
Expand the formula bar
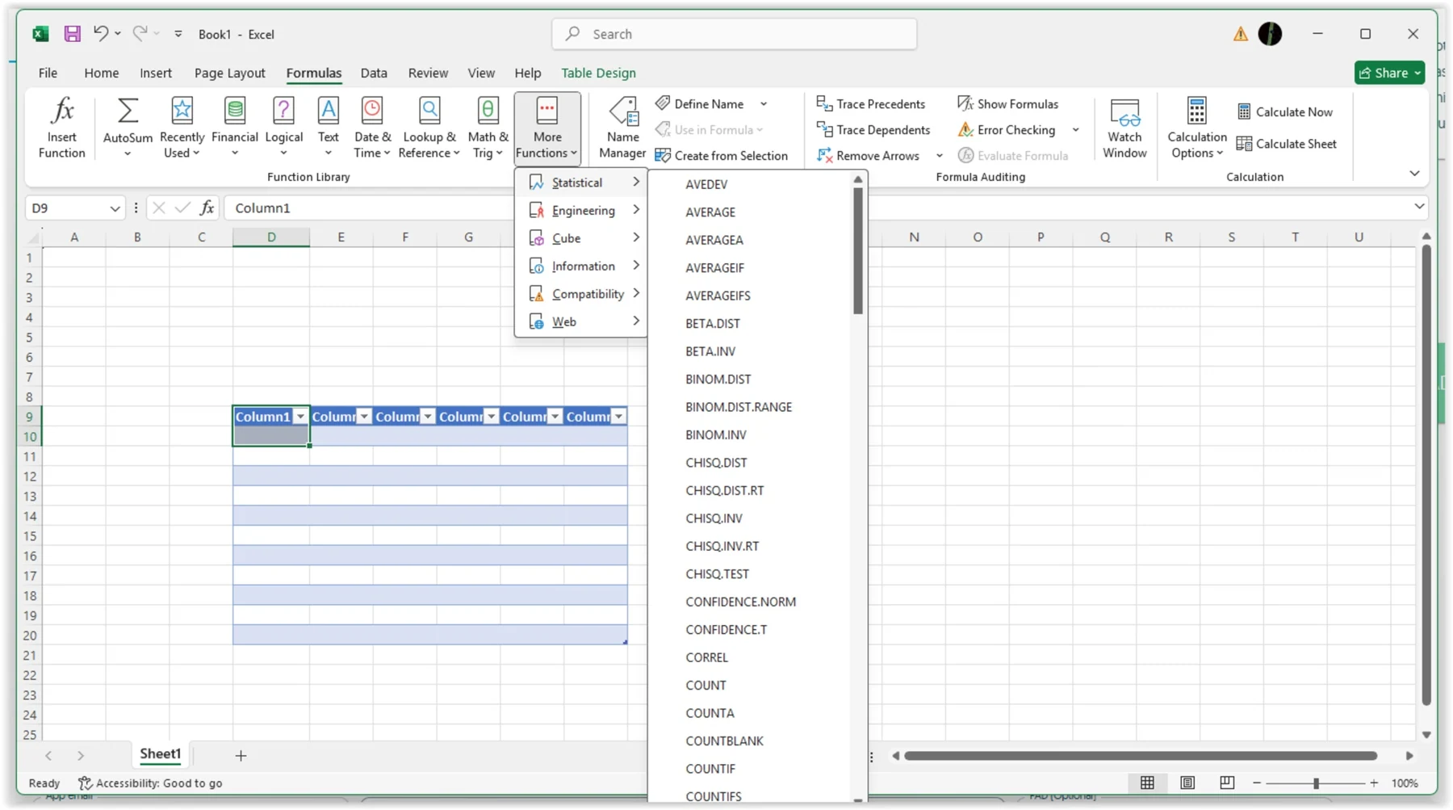[x=1419, y=207]
